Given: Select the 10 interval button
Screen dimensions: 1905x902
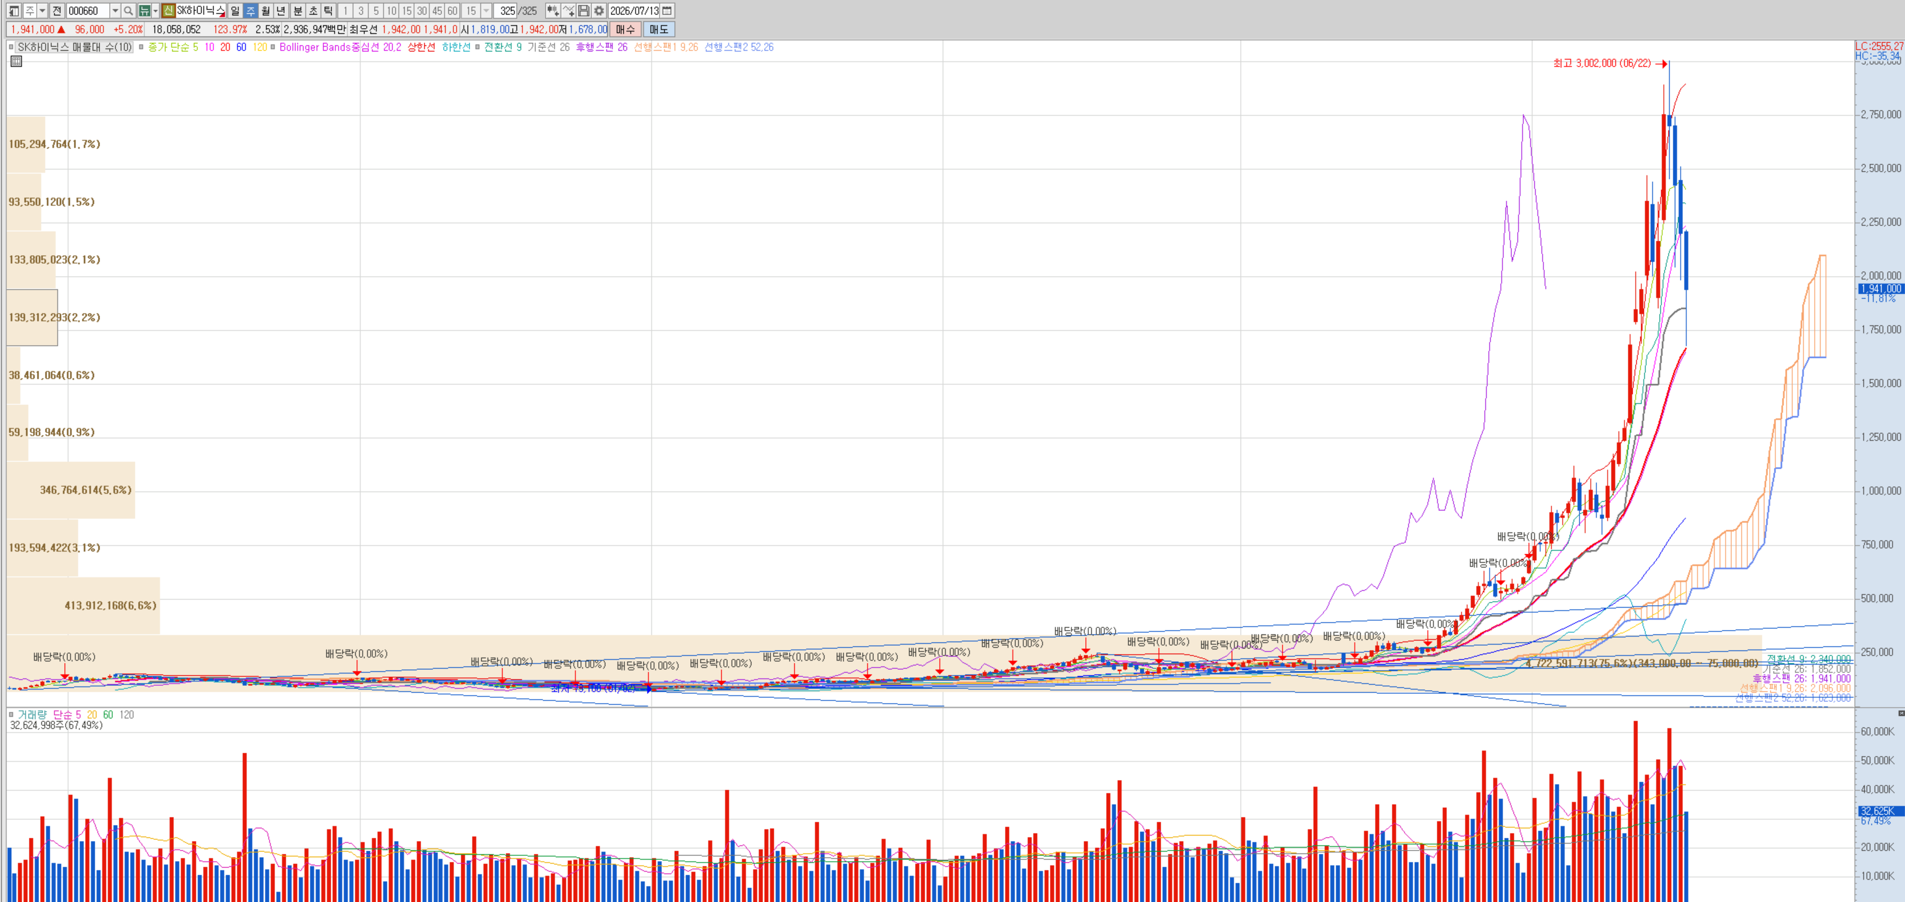Looking at the screenshot, I should [392, 11].
